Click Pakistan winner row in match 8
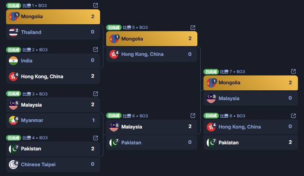304x176 pixels. coord(251,142)
